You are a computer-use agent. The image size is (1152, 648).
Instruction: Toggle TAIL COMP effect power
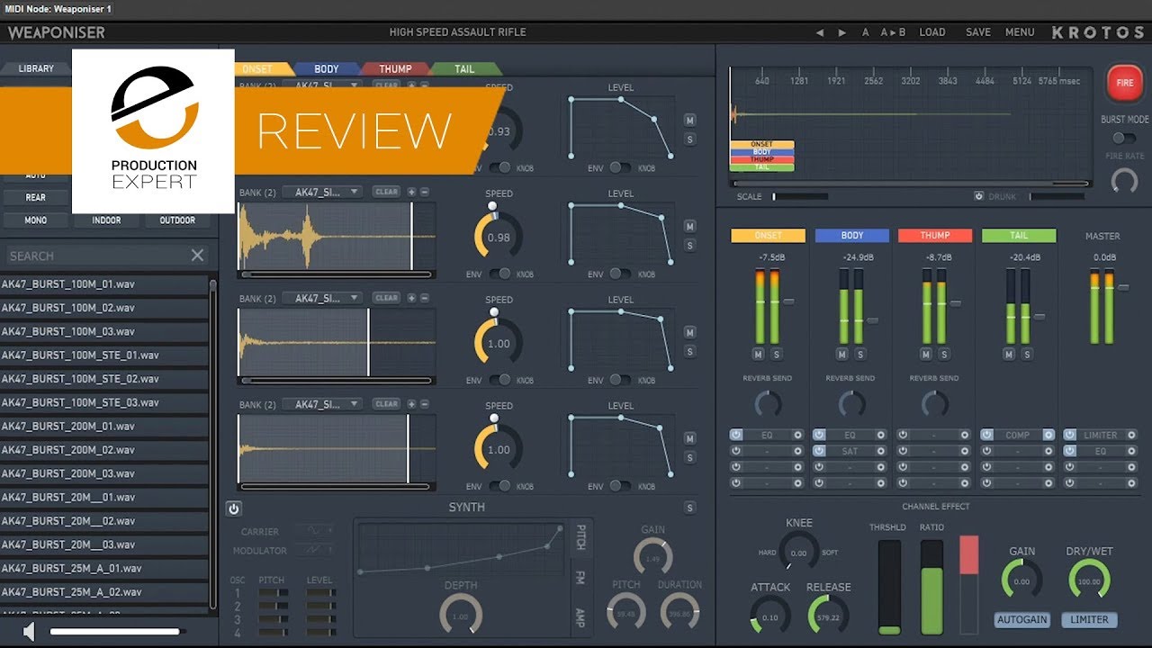[987, 435]
